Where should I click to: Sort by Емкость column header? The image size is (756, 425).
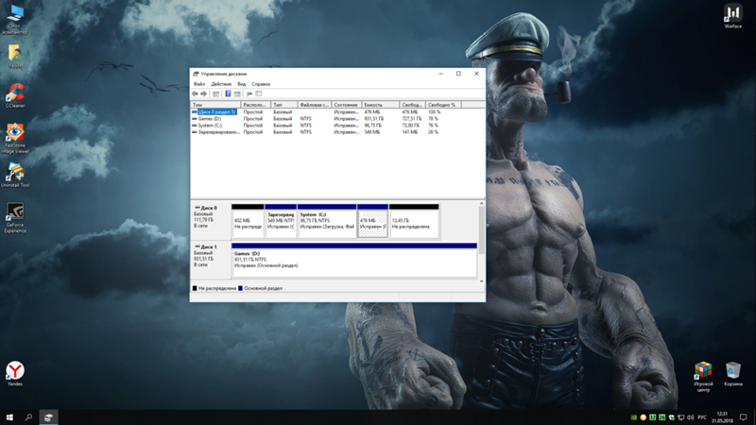coord(381,105)
